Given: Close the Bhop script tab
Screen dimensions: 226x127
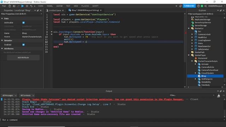Looking at the screenshot, I should point(101,10).
